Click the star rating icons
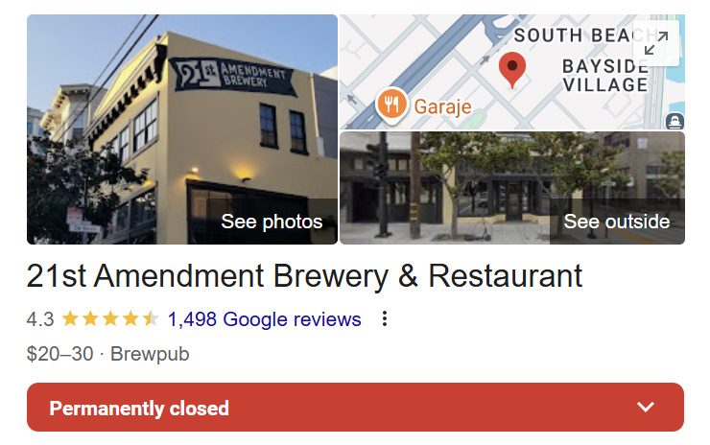The height and width of the screenshot is (445, 710). tap(110, 319)
